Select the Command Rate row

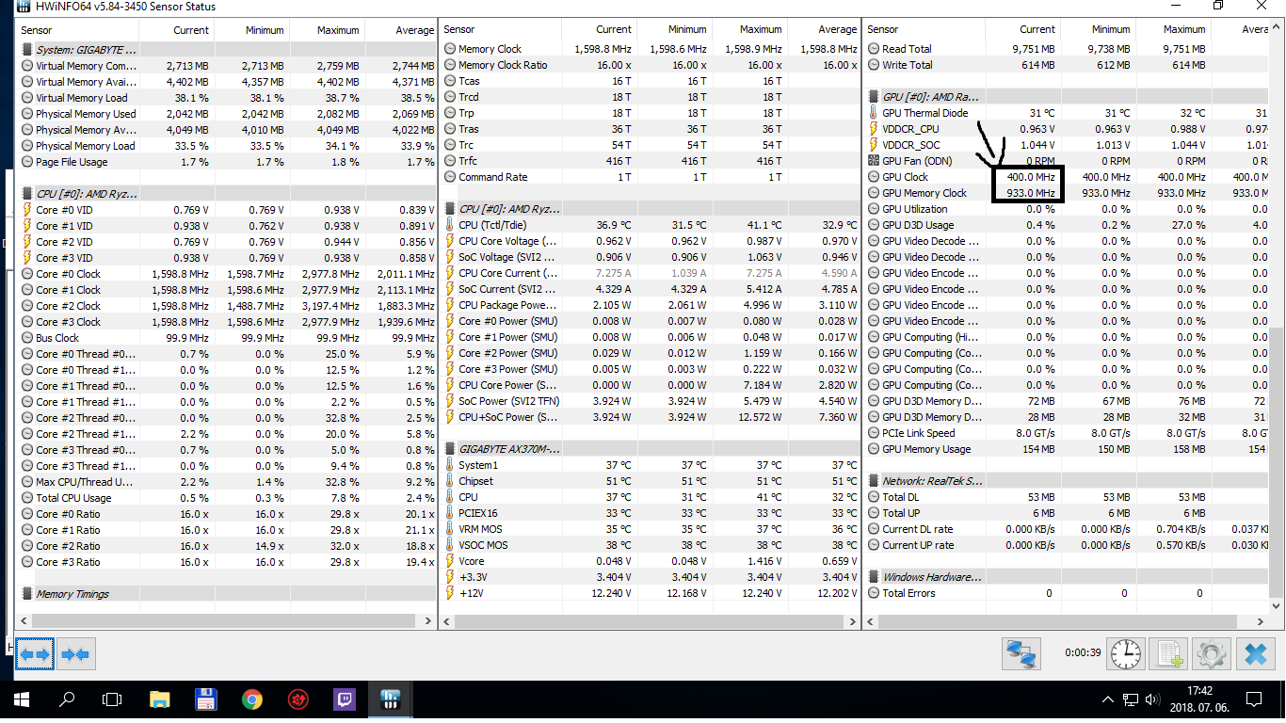(650, 177)
